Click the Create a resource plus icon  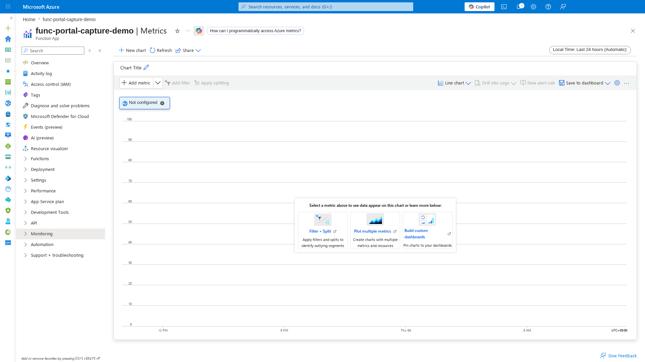(x=8, y=28)
